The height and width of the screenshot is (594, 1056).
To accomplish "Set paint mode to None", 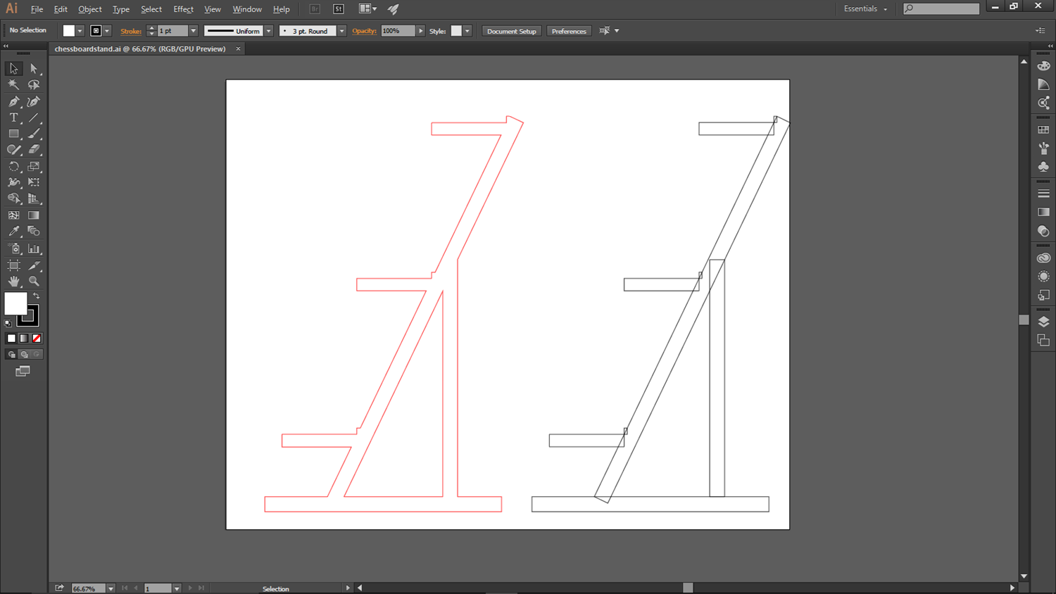I will click(x=37, y=339).
